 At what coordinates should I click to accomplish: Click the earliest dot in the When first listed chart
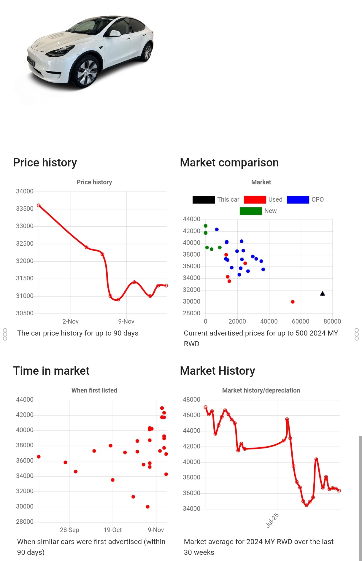(x=39, y=457)
